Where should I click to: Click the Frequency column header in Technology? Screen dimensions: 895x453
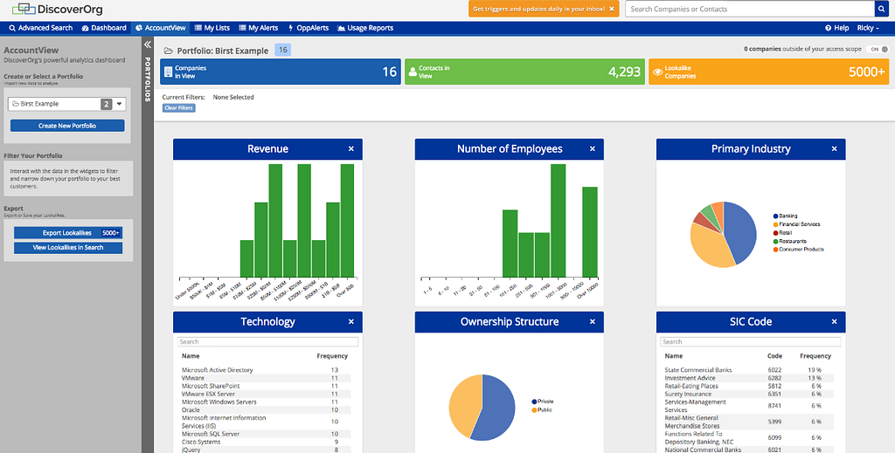332,356
